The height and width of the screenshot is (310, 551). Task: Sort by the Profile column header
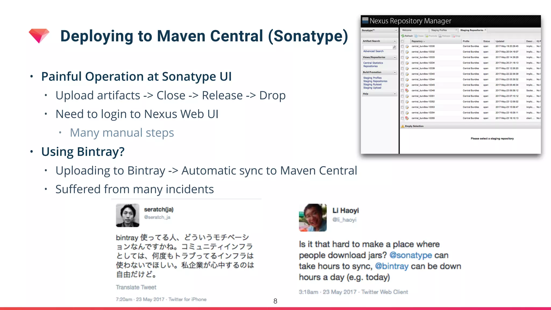point(472,41)
